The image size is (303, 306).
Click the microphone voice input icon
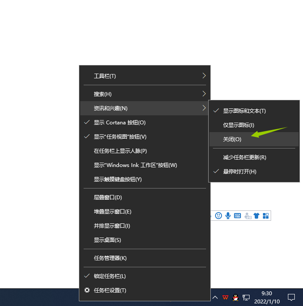click(228, 216)
